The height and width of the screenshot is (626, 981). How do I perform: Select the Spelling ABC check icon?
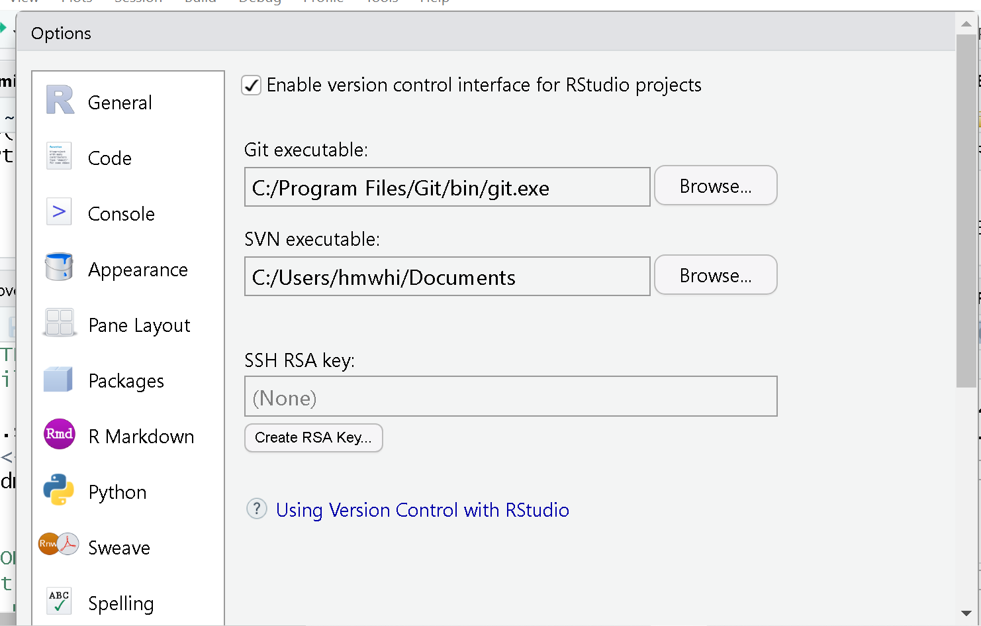[59, 601]
